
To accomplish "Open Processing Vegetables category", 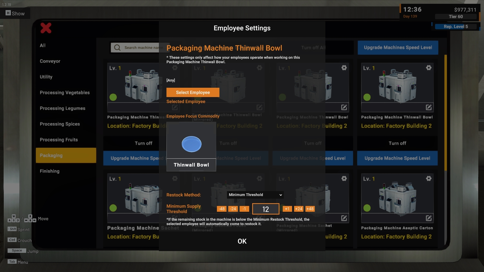I will click(65, 93).
